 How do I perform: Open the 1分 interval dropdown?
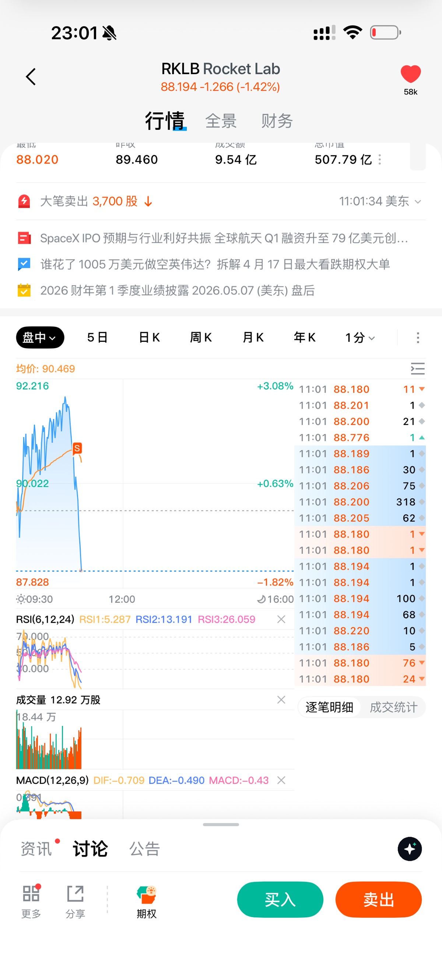coord(359,338)
